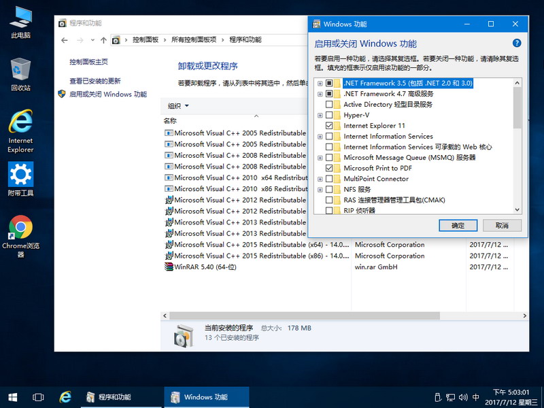Click the network icon in system tray
Screen dimensions: 544x408
coord(450,397)
